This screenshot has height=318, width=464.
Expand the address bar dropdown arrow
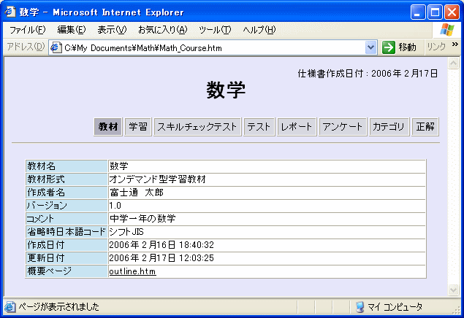[370, 47]
